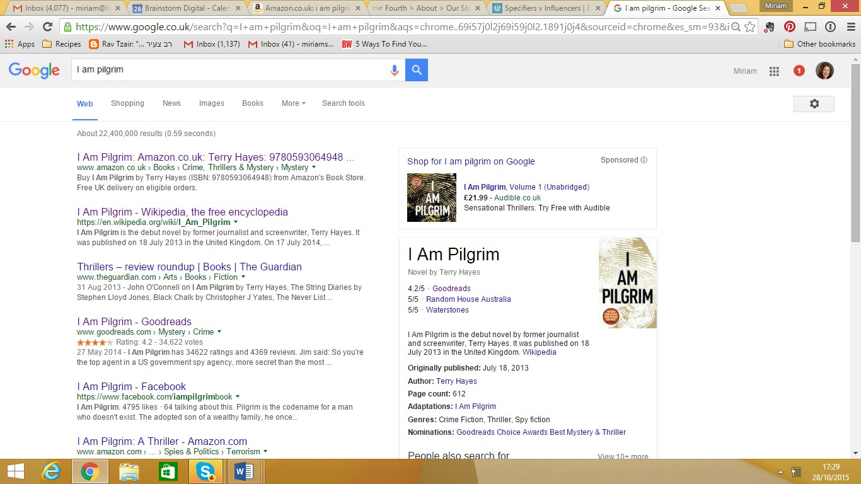Click the Google Cast extension icon

coord(811,27)
